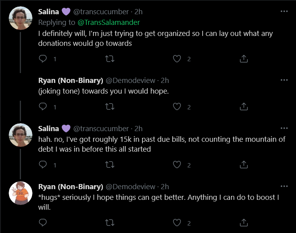Open more options on past due bills tweet
The image size is (296, 233).
(284, 128)
